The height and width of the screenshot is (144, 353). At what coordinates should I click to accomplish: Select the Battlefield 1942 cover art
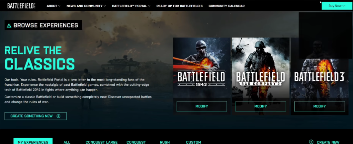(x=202, y=68)
